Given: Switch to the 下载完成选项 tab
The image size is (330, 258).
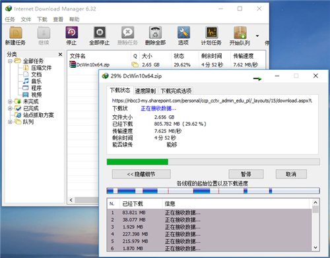Looking at the screenshot, I should pyautogui.click(x=176, y=91).
